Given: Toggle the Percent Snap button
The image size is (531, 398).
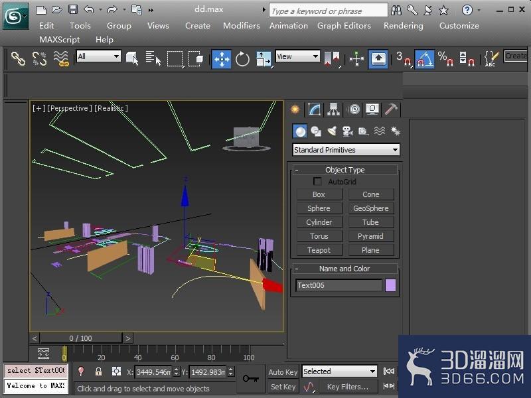Looking at the screenshot, I should [445, 59].
